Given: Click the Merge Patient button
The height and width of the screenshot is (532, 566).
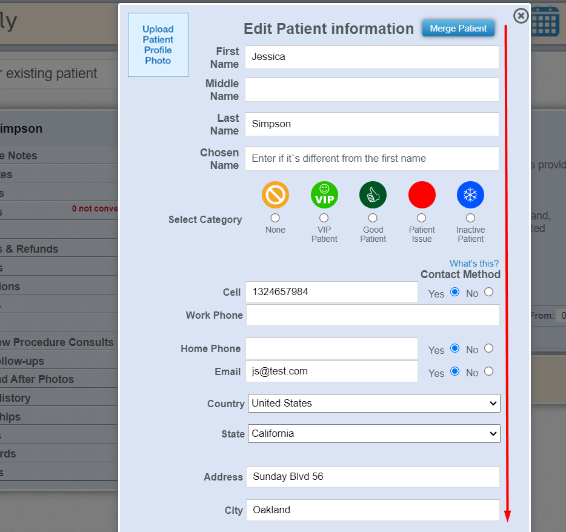Looking at the screenshot, I should 458,28.
